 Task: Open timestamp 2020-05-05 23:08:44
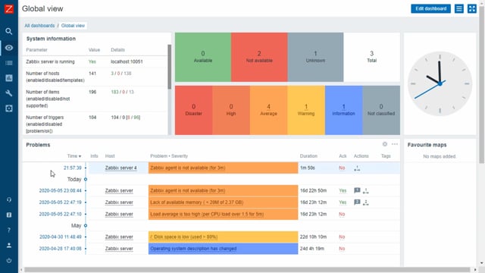coord(61,190)
